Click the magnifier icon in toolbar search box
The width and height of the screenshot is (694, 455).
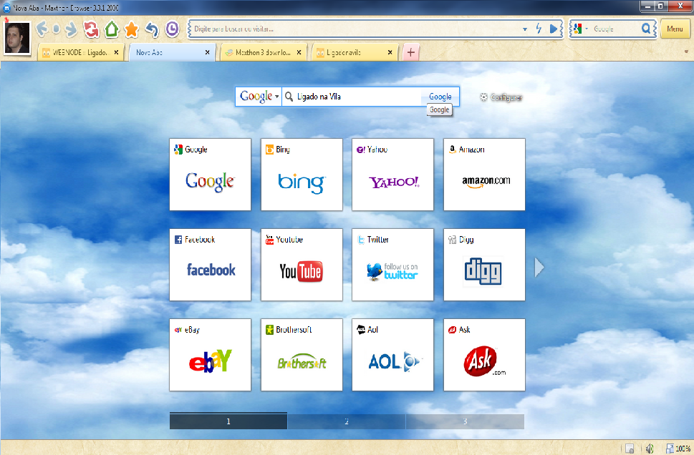click(x=646, y=29)
